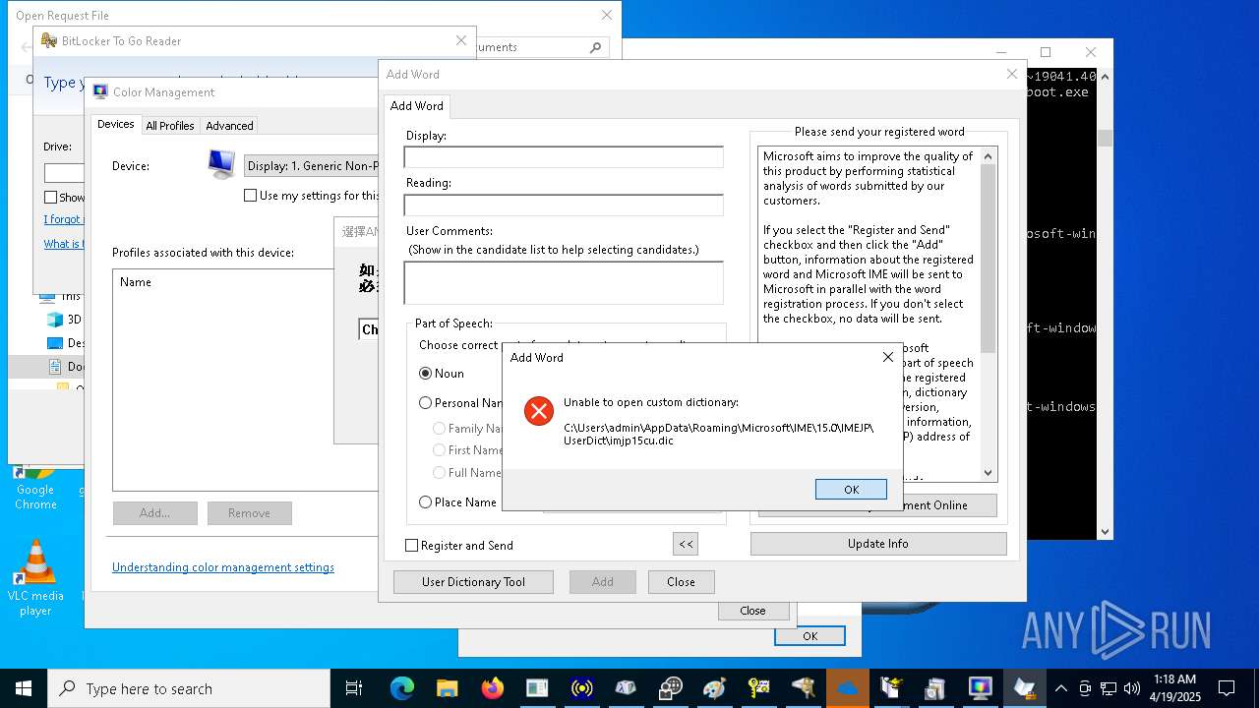Screen dimensions: 1259x708
Task: Enable the Register and Send checkbox
Action: coord(412,546)
